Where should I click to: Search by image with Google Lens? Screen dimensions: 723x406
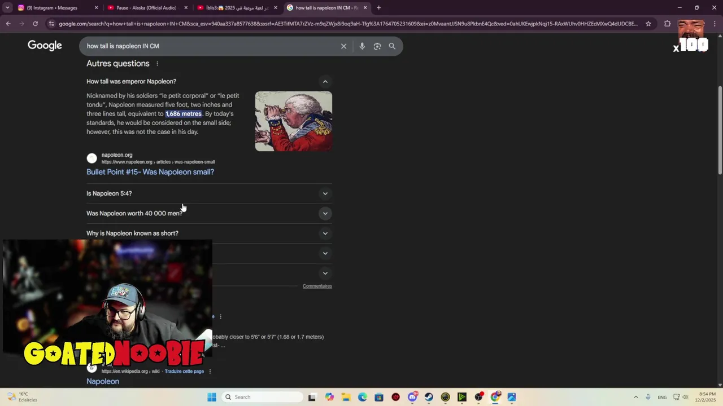pos(377,46)
